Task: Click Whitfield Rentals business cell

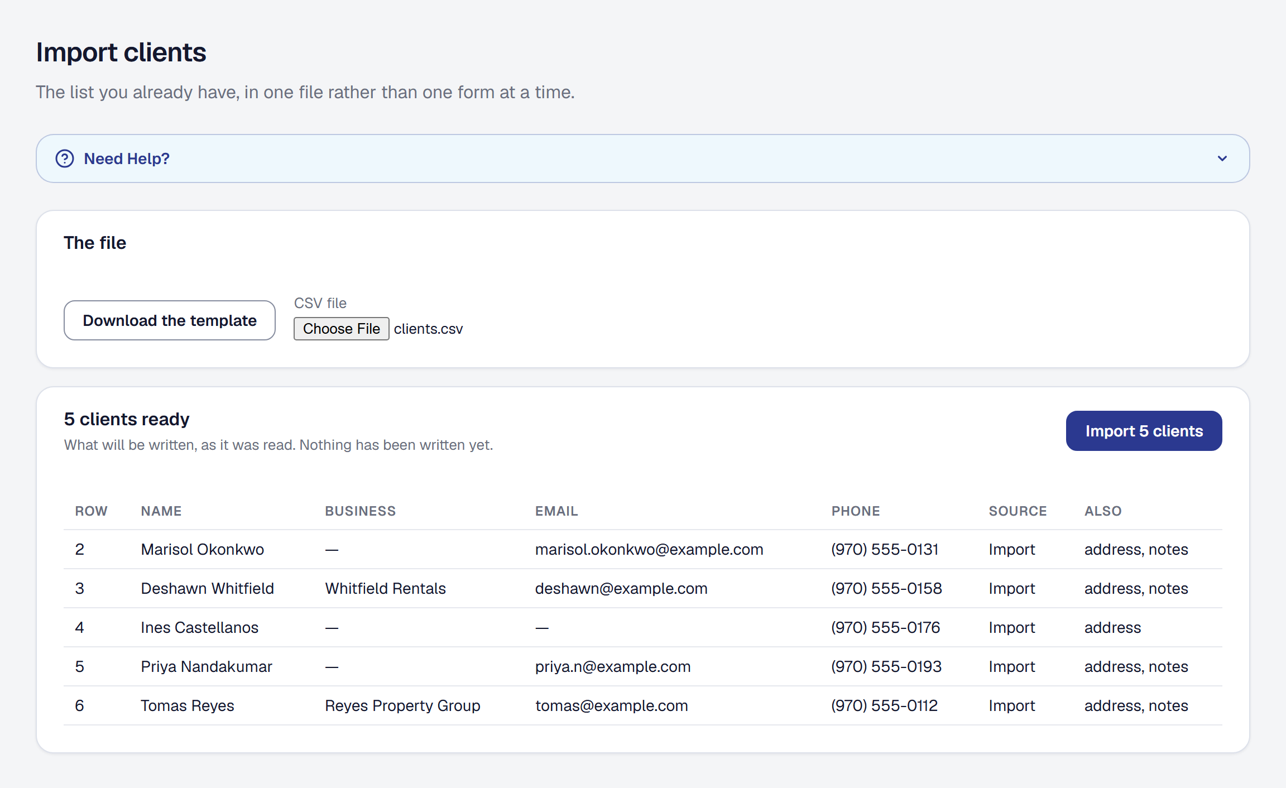Action: [x=385, y=588]
